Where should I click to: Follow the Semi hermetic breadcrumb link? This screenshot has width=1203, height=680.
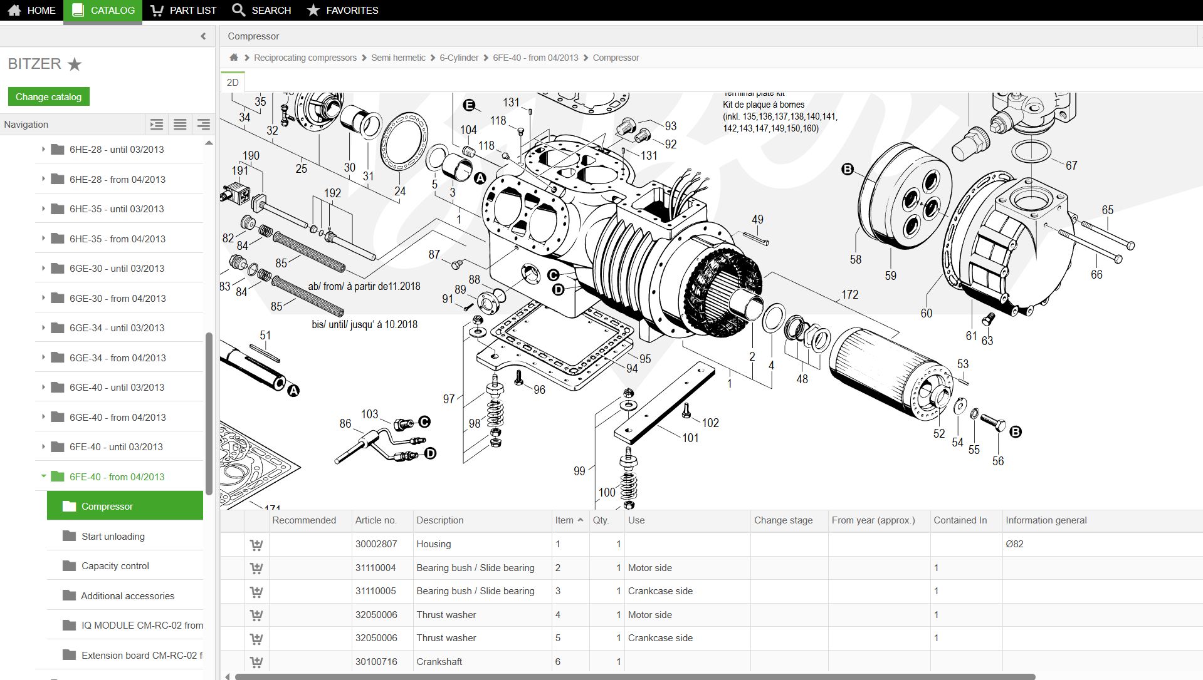[x=398, y=58]
